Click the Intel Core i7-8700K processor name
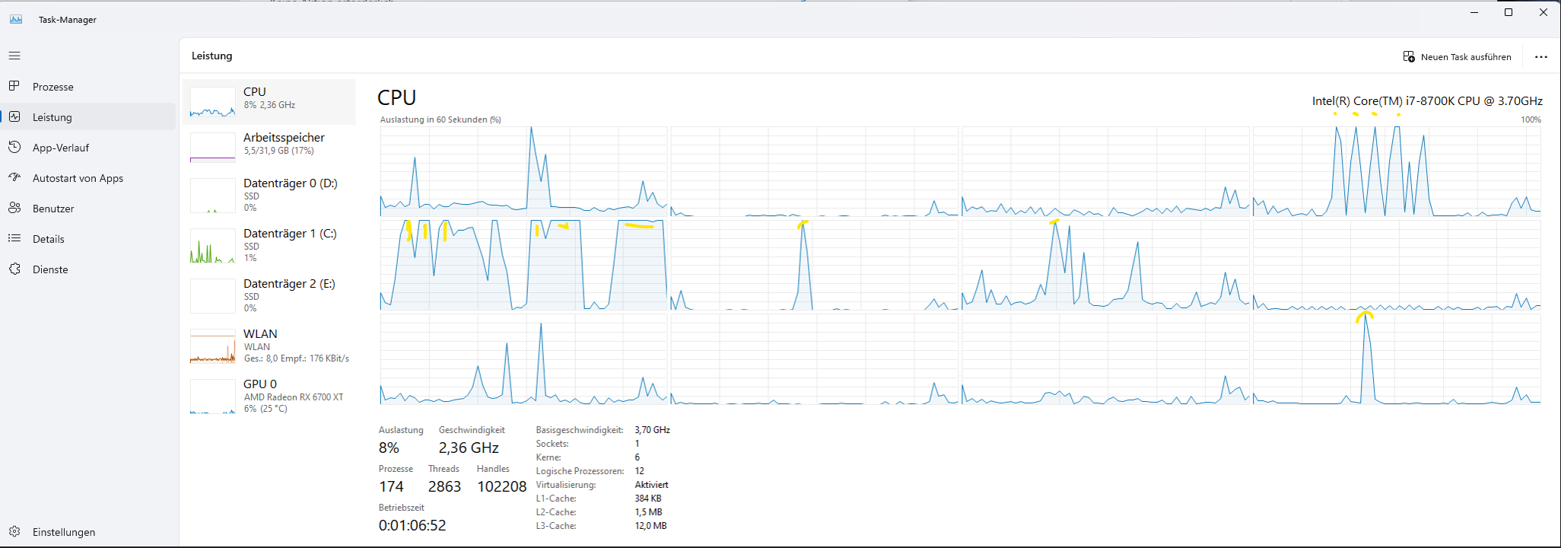This screenshot has width=1561, height=548. pyautogui.click(x=1427, y=100)
